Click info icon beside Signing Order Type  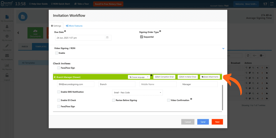pos(160,31)
